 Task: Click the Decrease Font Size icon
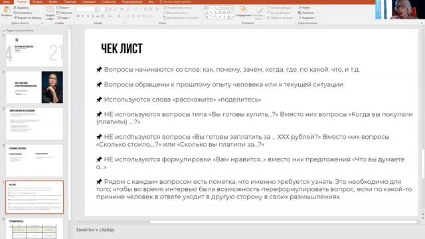(x=115, y=9)
